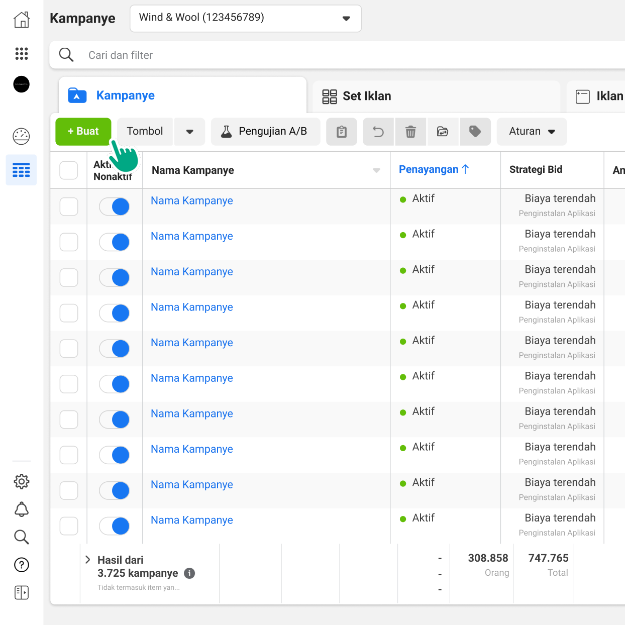The height and width of the screenshot is (625, 625).
Task: Open the Tombol dropdown arrow
Action: point(190,132)
